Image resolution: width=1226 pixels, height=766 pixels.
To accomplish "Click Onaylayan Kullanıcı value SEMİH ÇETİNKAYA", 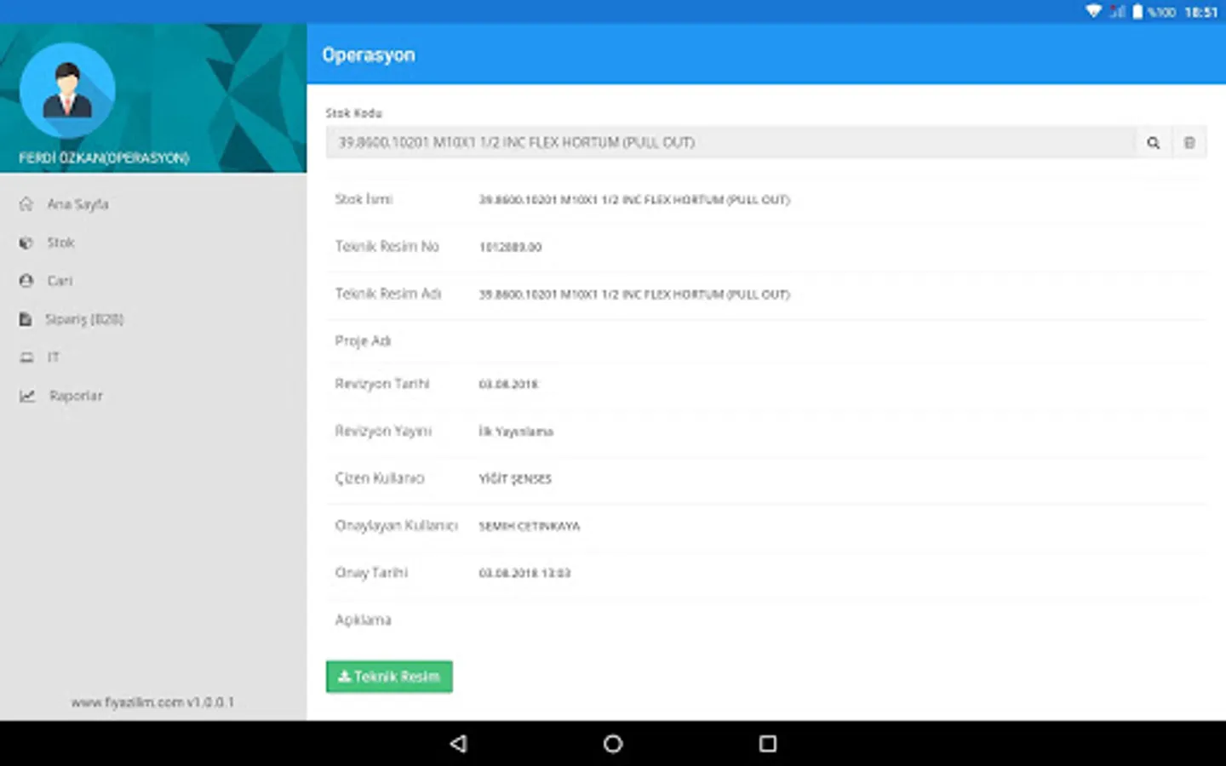I will tap(529, 527).
